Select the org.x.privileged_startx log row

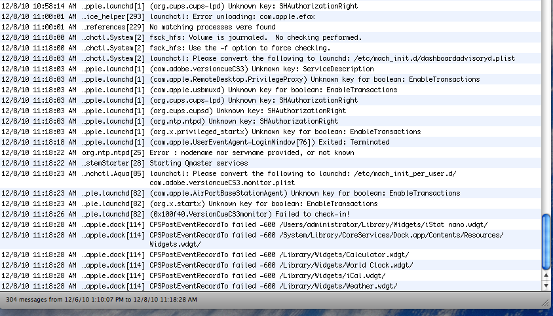click(271, 132)
